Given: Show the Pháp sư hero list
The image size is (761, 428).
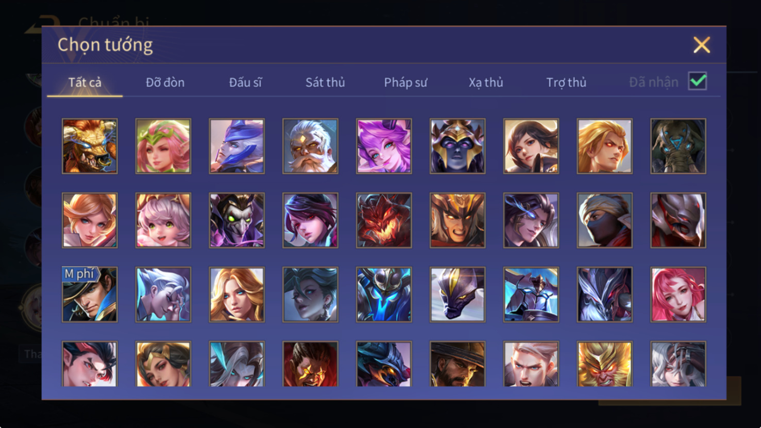Looking at the screenshot, I should 405,82.
